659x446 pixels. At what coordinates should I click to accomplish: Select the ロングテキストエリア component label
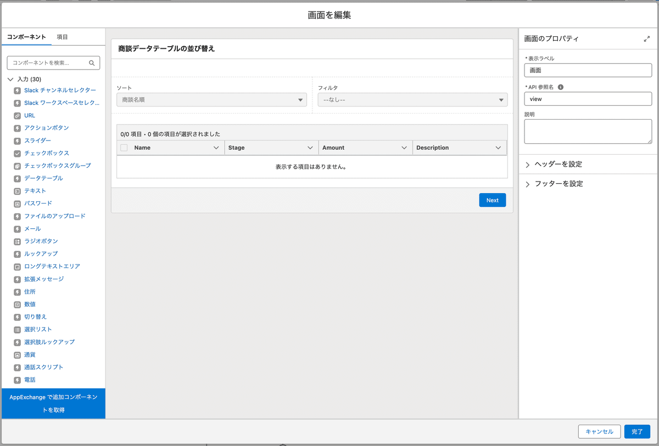pyautogui.click(x=52, y=267)
